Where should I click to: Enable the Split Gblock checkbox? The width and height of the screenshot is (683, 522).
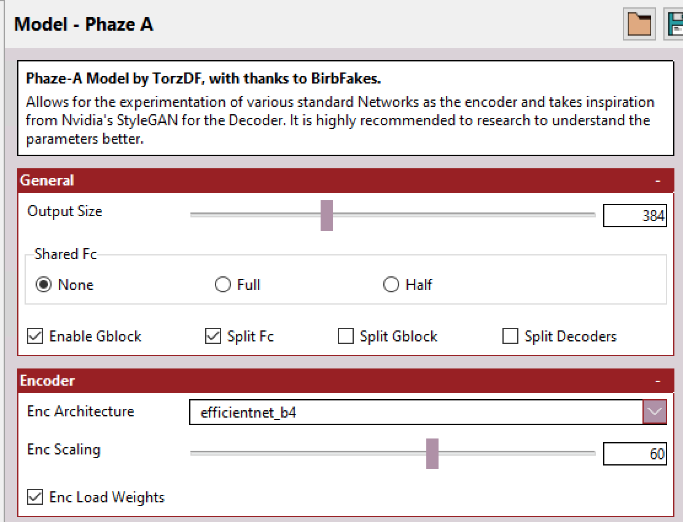pos(346,336)
